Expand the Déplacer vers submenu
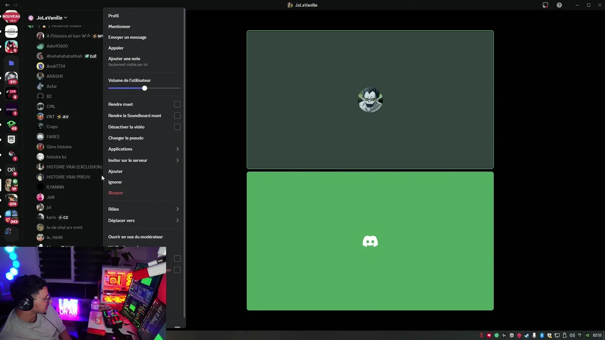Image resolution: width=605 pixels, height=340 pixels. 144,221
